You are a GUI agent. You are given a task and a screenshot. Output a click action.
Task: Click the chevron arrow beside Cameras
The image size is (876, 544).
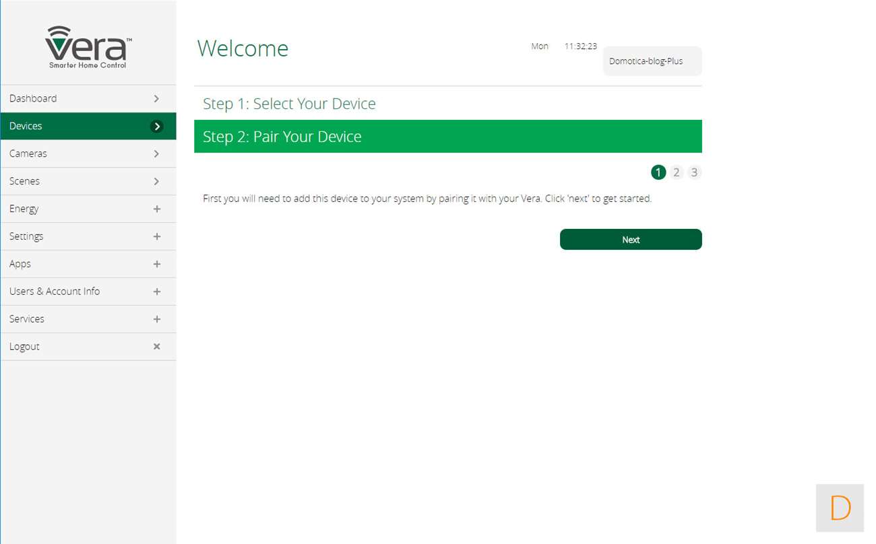pyautogui.click(x=156, y=154)
